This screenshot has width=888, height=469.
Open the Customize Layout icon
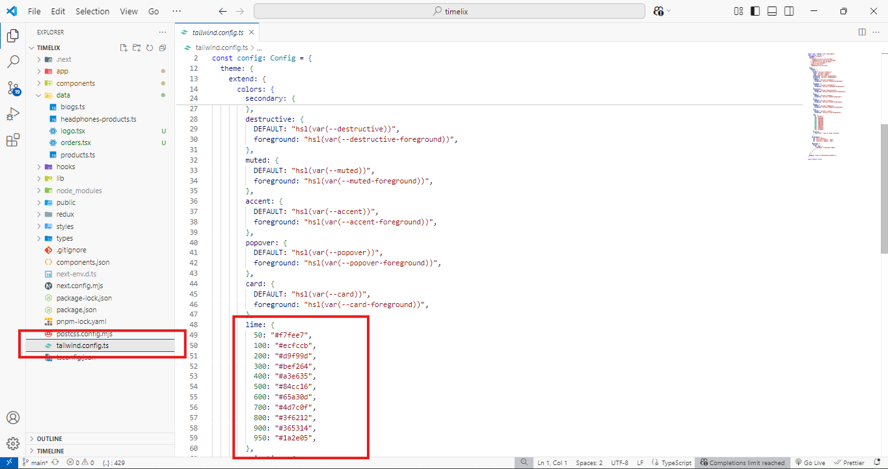738,11
